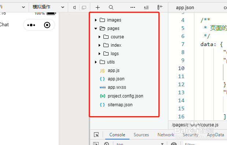Click the plus icon to add new file
Screen dimensions: 227x145
98,7
